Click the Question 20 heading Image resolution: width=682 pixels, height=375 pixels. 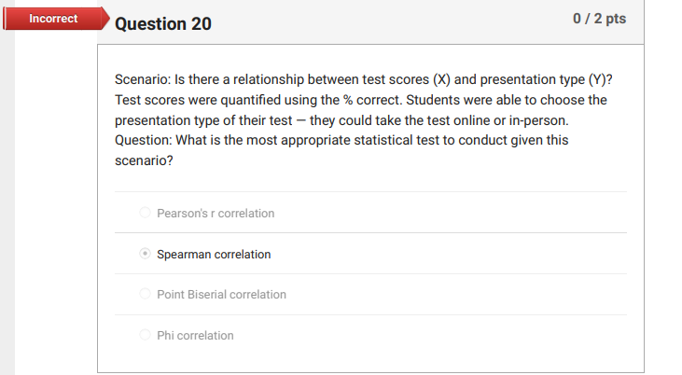pyautogui.click(x=163, y=24)
